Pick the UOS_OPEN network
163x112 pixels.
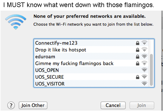(x=47, y=70)
